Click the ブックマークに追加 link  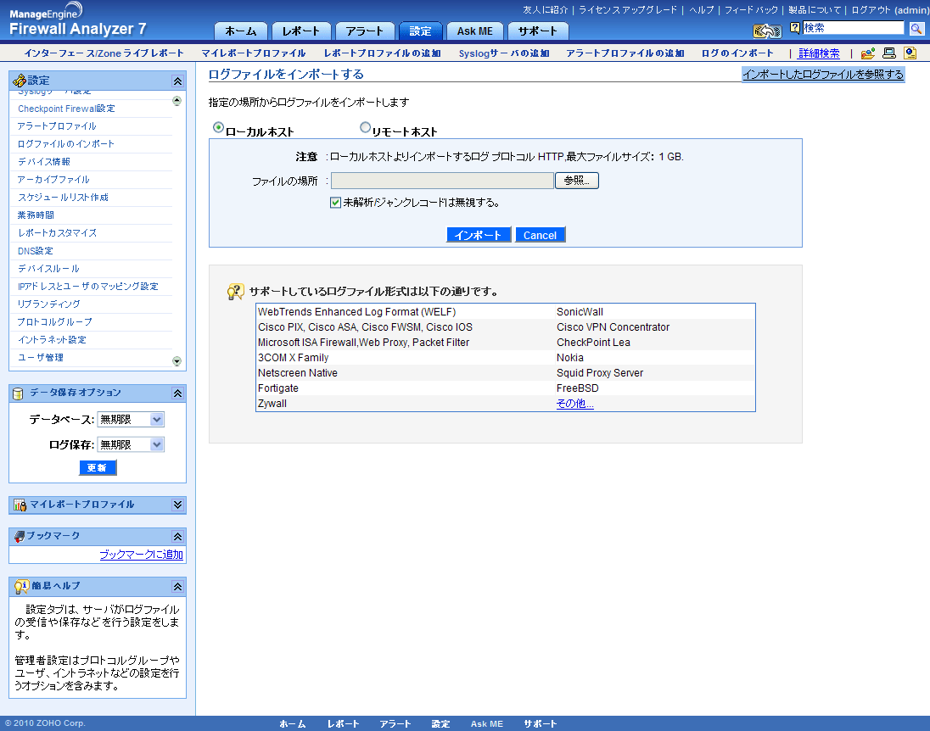pos(141,555)
